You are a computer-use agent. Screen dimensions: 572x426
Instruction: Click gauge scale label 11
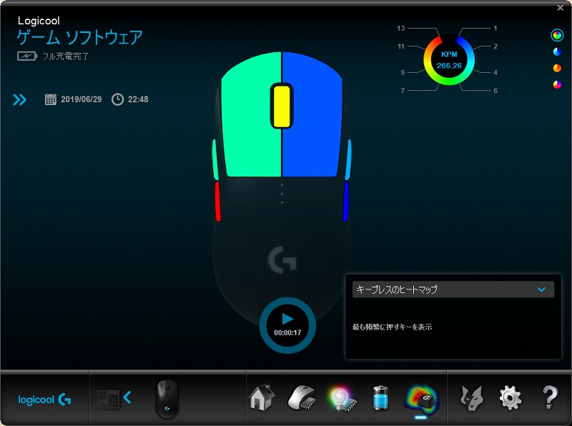(401, 46)
